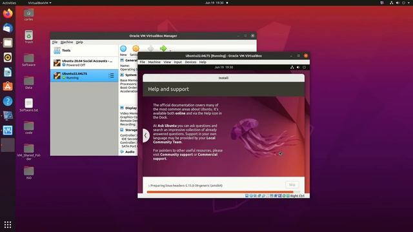
Task: Open the code folder on desktop
Action: point(28,128)
